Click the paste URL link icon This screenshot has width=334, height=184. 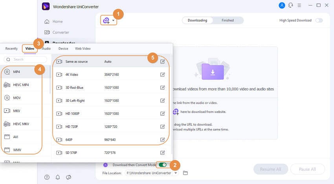coord(106,20)
